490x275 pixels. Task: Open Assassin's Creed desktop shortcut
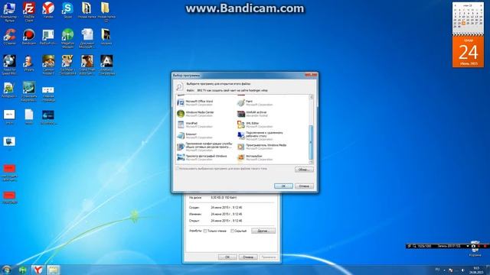(x=106, y=65)
